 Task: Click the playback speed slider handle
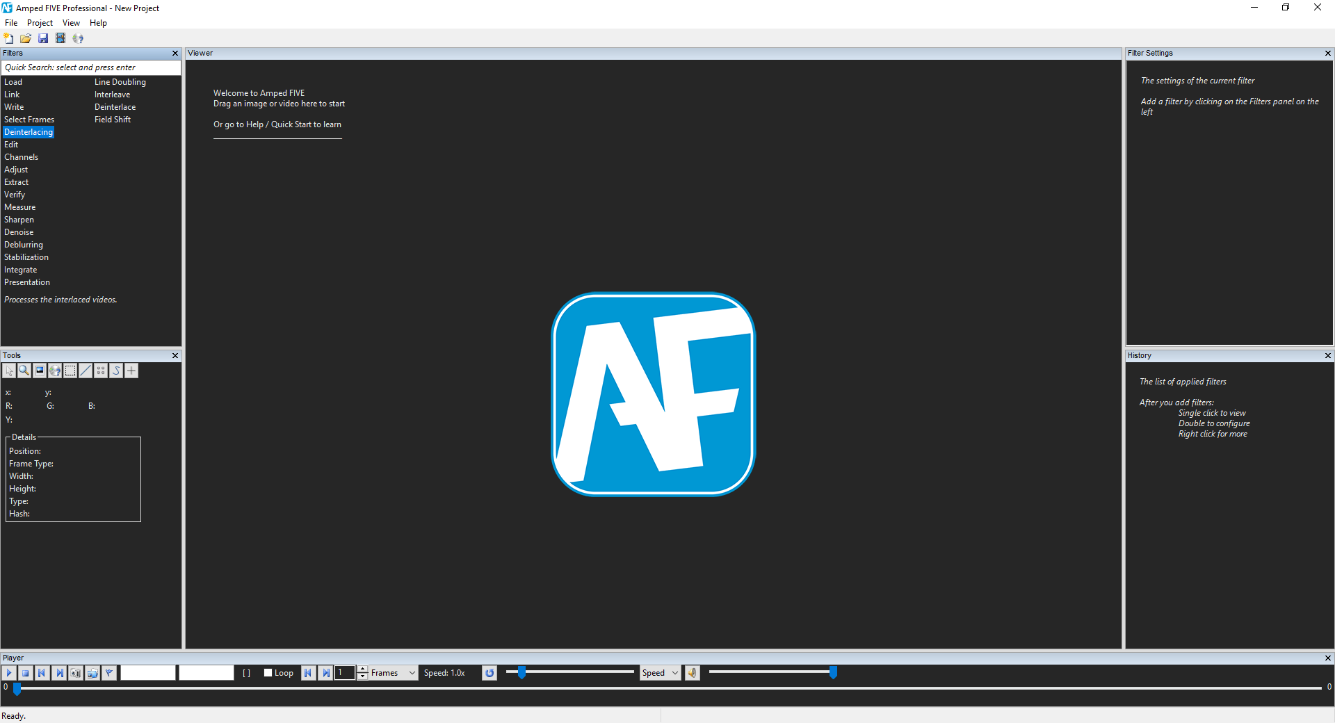521,672
